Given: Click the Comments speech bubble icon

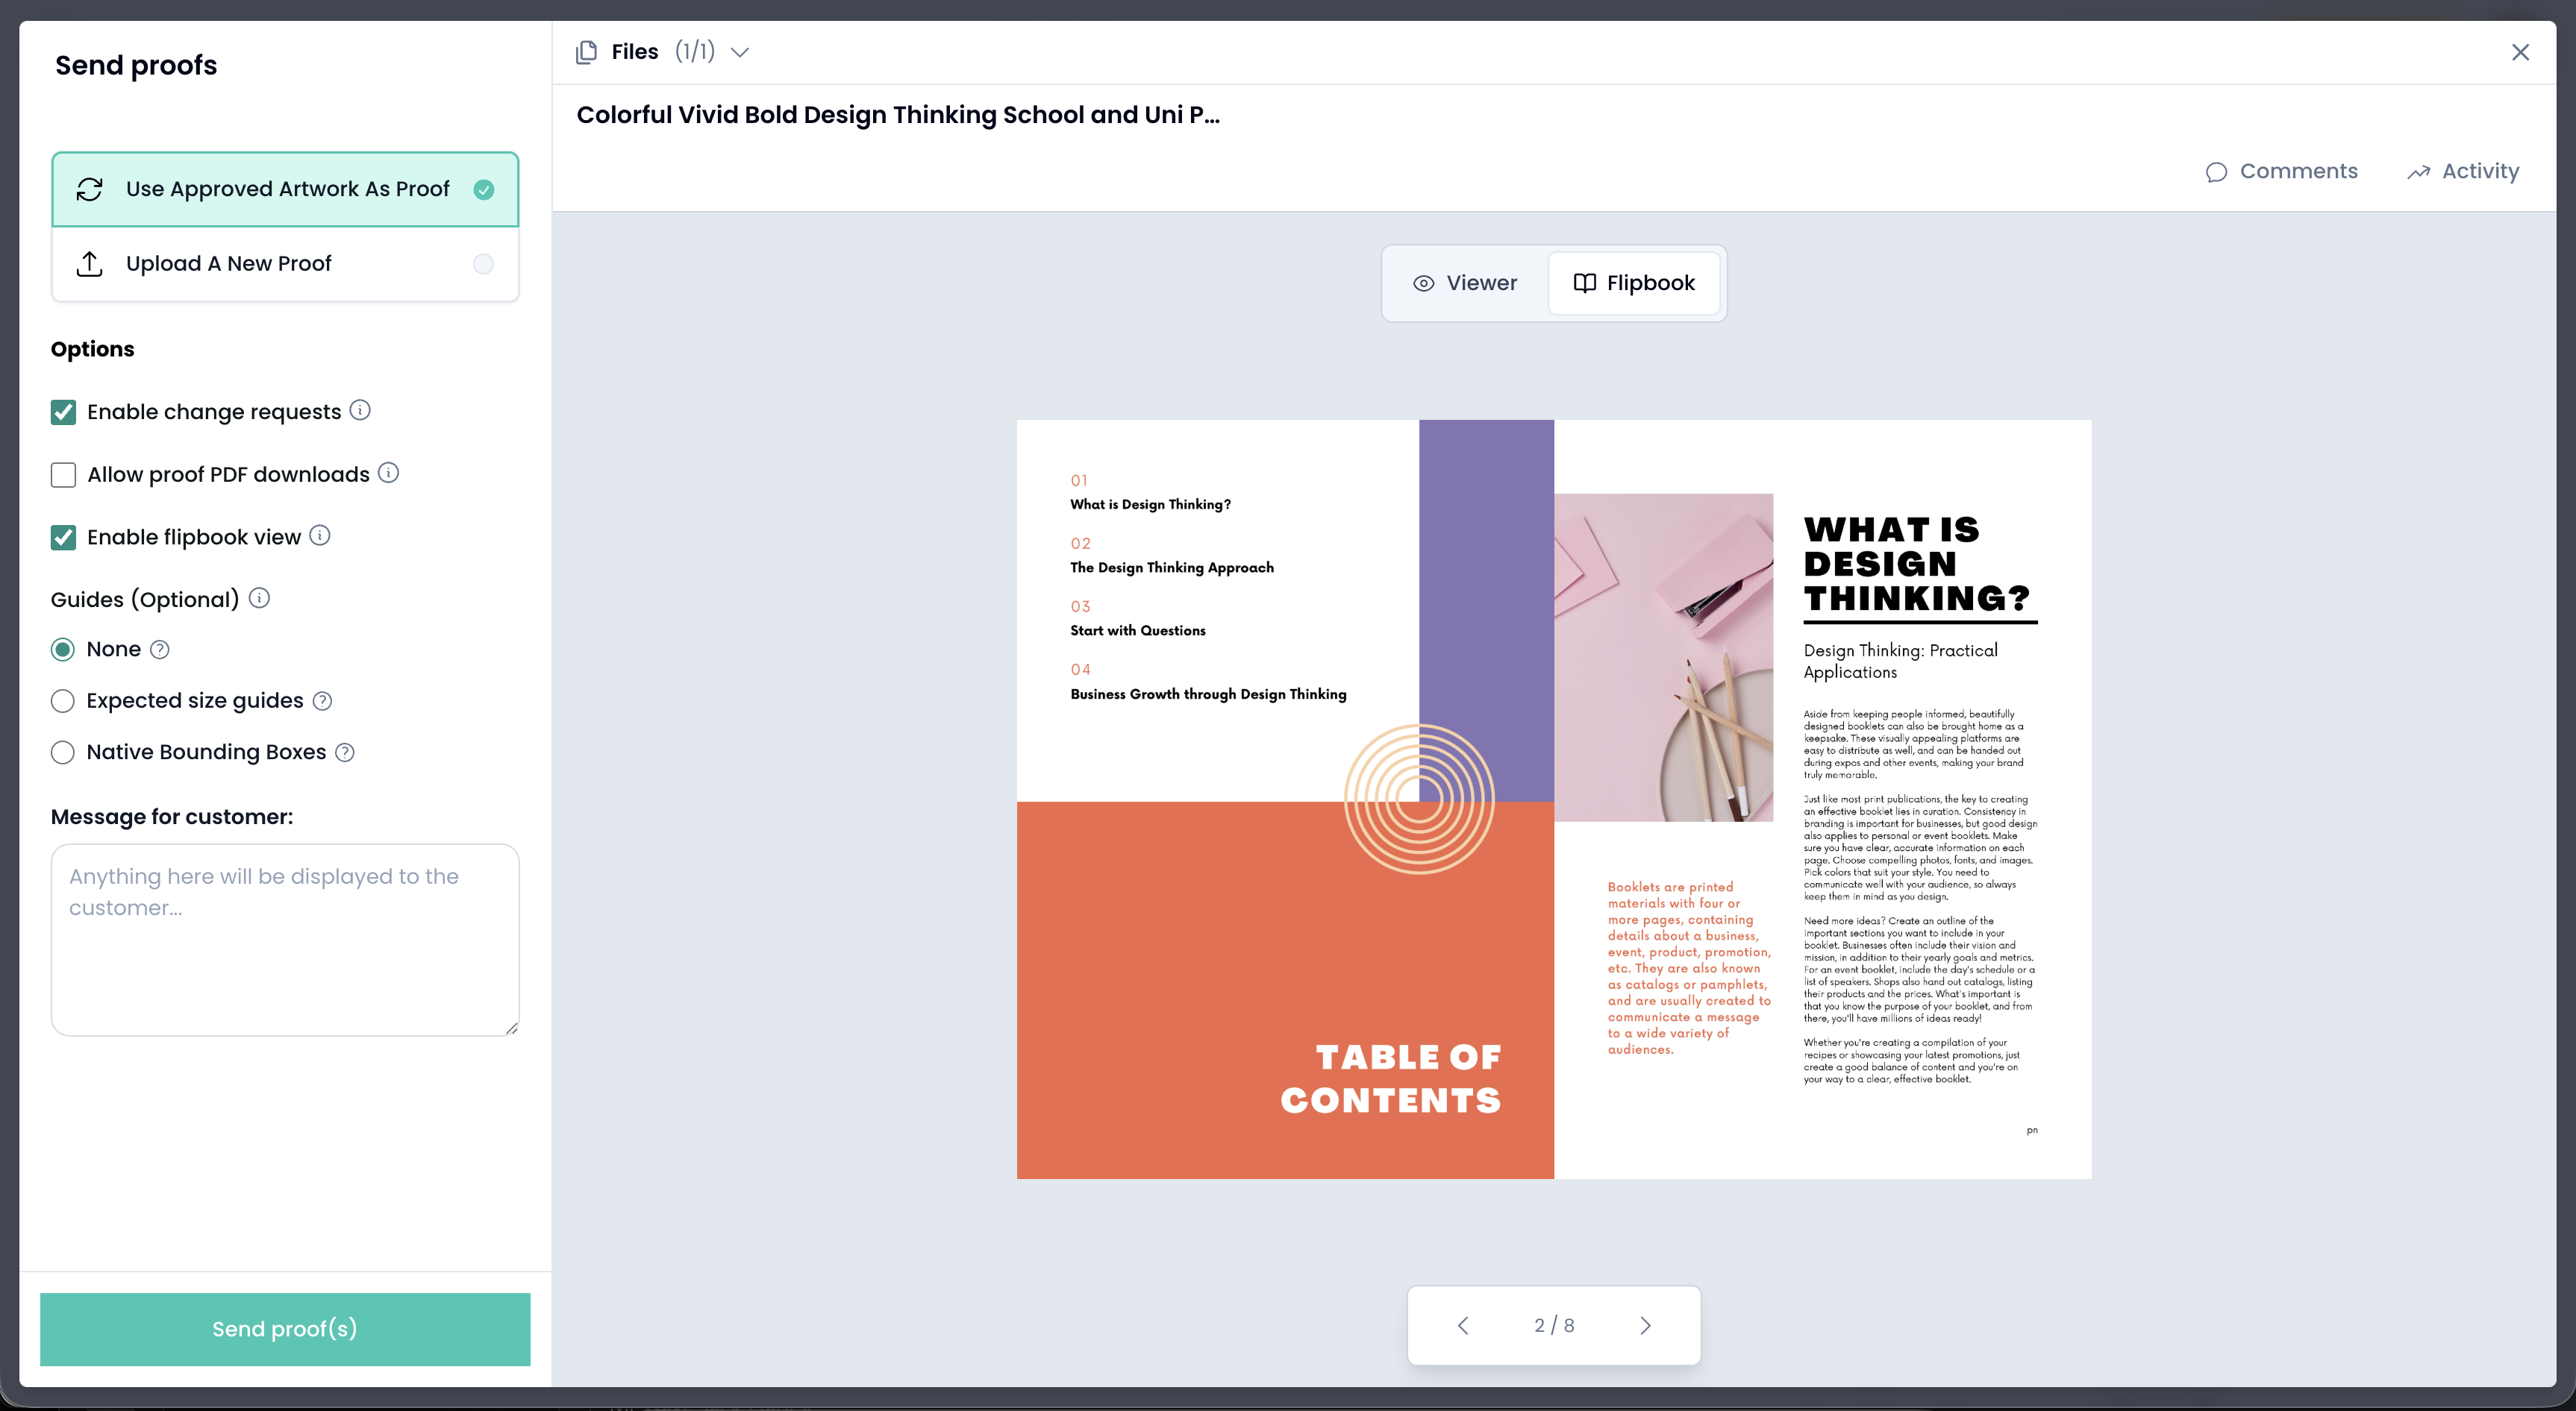Looking at the screenshot, I should click(x=2216, y=172).
